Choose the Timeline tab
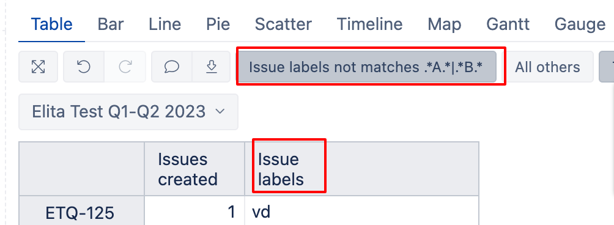 pos(369,24)
